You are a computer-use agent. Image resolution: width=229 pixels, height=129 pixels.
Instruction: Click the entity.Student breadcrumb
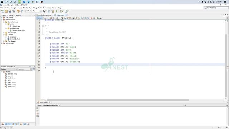tap(44, 102)
